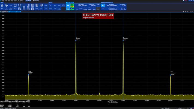Click the Reload mission button

[59, 5]
